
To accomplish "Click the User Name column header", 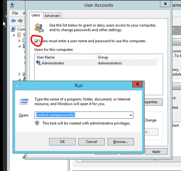I will pos(65,57).
